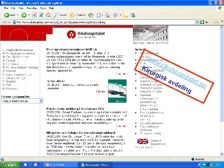Expand the Forskning/kompetanse tree item
This screenshot has width=224, height=168.
[4, 53]
